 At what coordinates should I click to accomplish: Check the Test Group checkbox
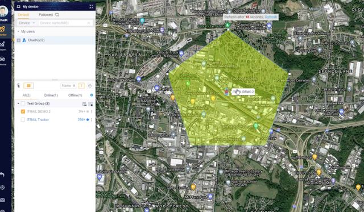pyautogui.click(x=23, y=103)
